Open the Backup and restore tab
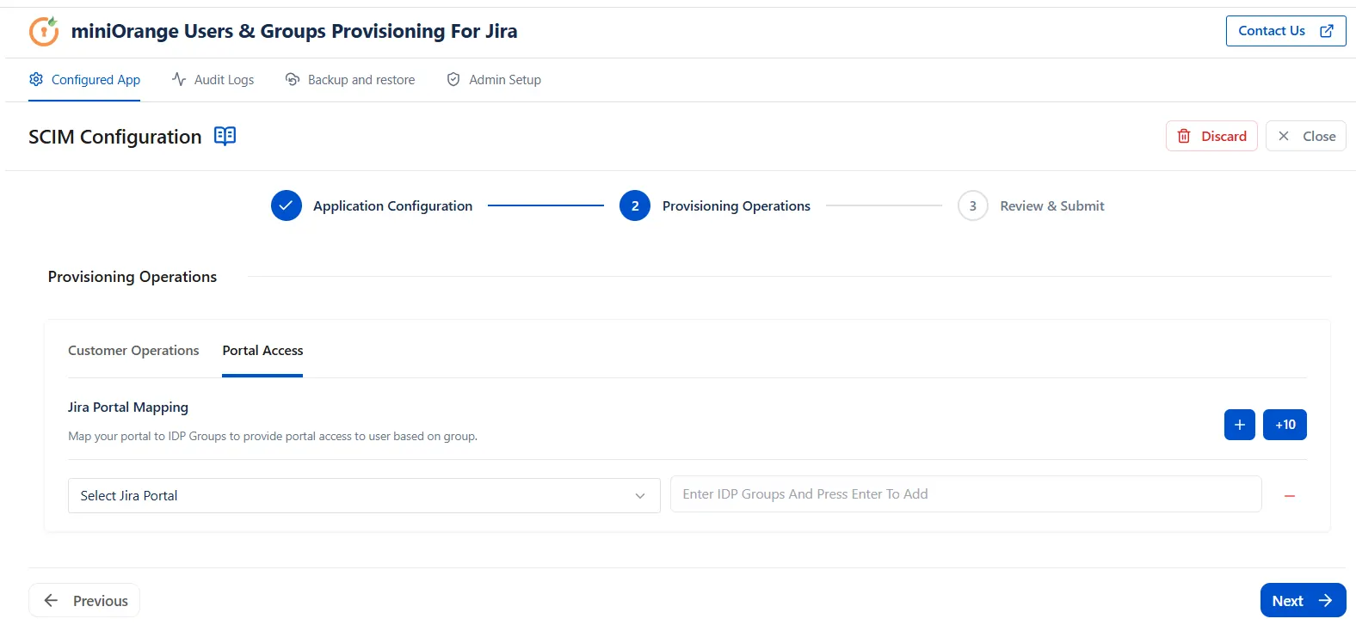This screenshot has height=625, width=1356. (x=349, y=80)
